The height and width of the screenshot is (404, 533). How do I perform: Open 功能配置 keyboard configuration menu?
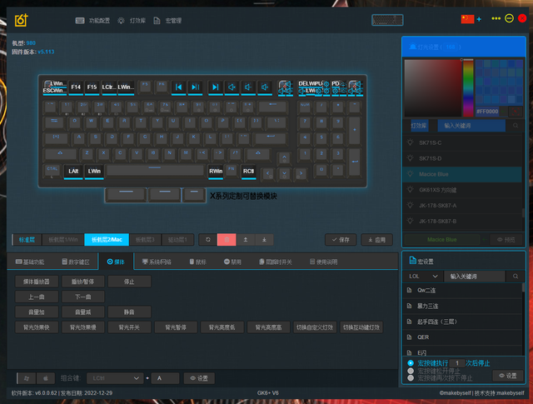[x=92, y=21]
